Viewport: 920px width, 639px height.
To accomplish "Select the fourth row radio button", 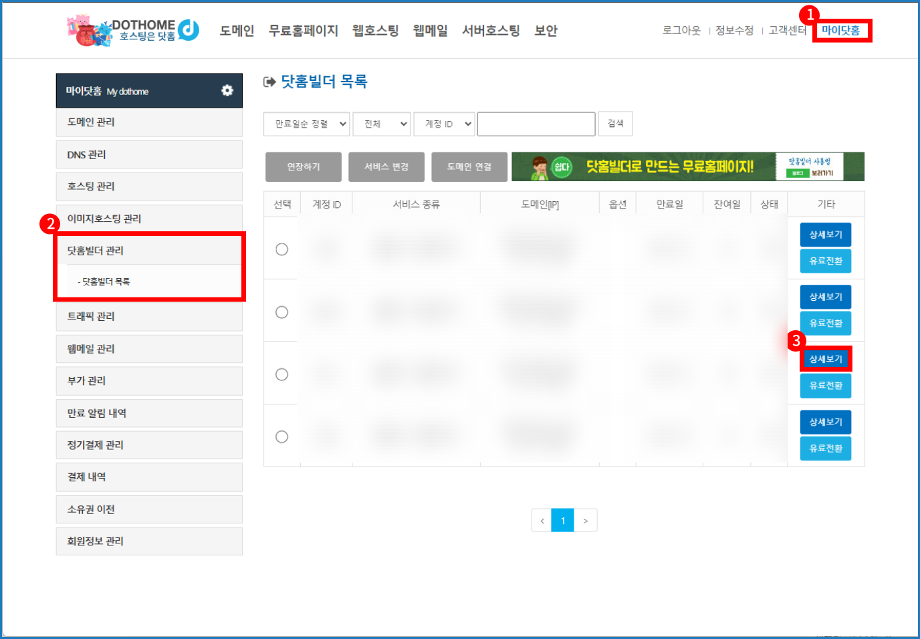I will (x=282, y=436).
